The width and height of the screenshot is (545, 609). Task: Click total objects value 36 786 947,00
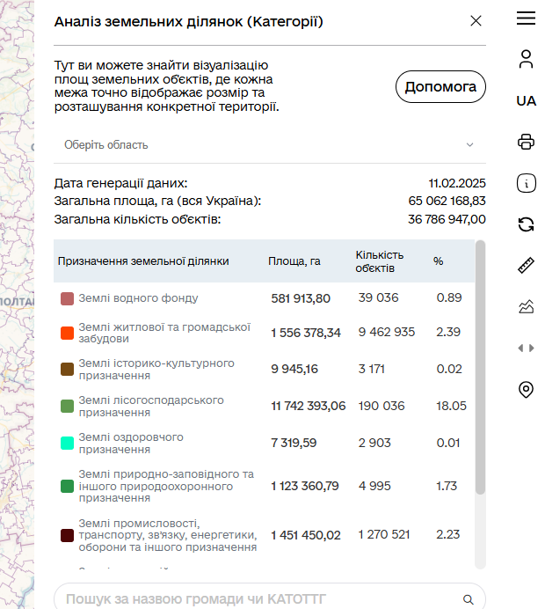pos(447,219)
